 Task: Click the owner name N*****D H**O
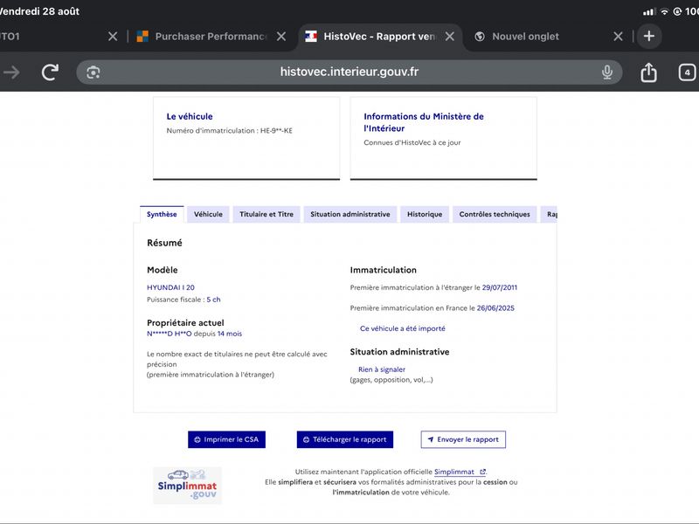click(169, 334)
